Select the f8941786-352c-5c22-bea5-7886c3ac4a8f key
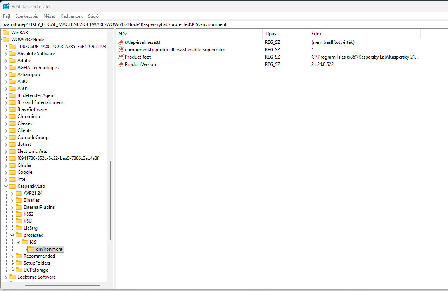This screenshot has width=448, height=291. (x=58, y=158)
